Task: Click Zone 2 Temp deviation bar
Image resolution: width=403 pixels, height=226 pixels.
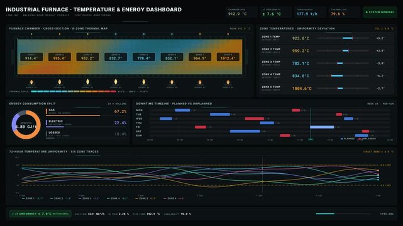Action: coord(343,50)
